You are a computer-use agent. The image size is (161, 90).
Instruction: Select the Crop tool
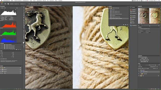[24, 14]
